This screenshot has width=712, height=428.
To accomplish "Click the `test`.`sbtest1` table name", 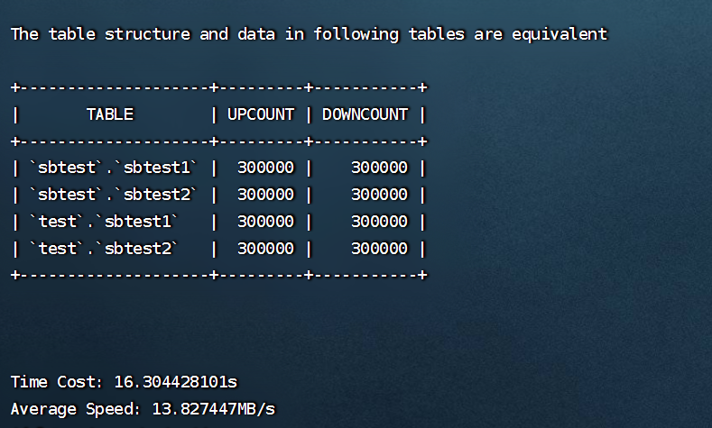I will coord(105,222).
